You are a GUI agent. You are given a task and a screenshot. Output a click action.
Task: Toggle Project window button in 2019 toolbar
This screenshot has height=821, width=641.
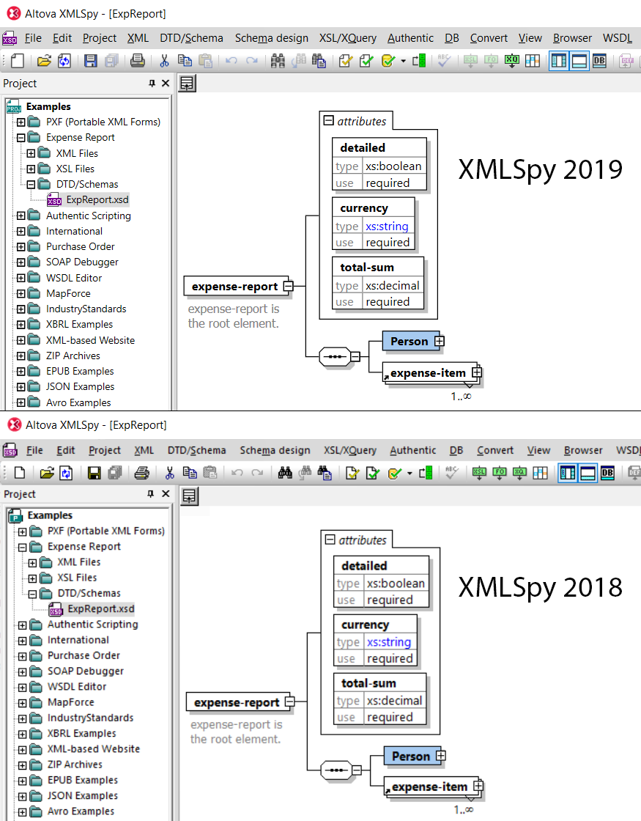[x=558, y=61]
